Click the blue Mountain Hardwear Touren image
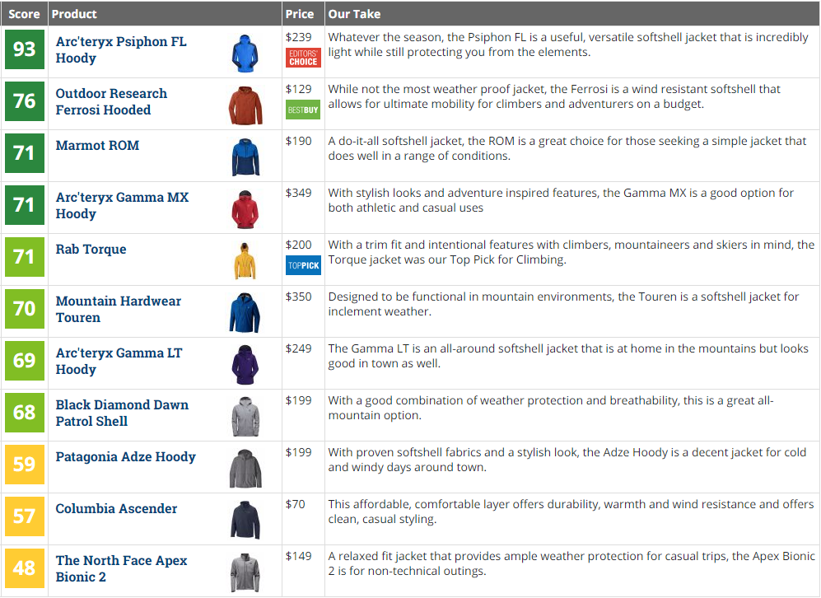Image resolution: width=821 pixels, height=598 pixels. pyautogui.click(x=245, y=313)
